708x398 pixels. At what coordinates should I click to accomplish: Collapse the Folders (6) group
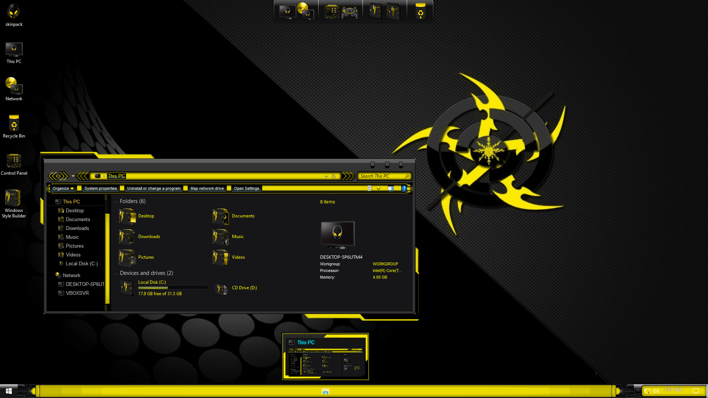(x=116, y=201)
